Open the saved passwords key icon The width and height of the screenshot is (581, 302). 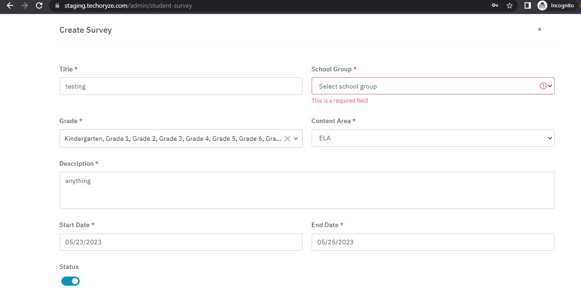click(495, 6)
